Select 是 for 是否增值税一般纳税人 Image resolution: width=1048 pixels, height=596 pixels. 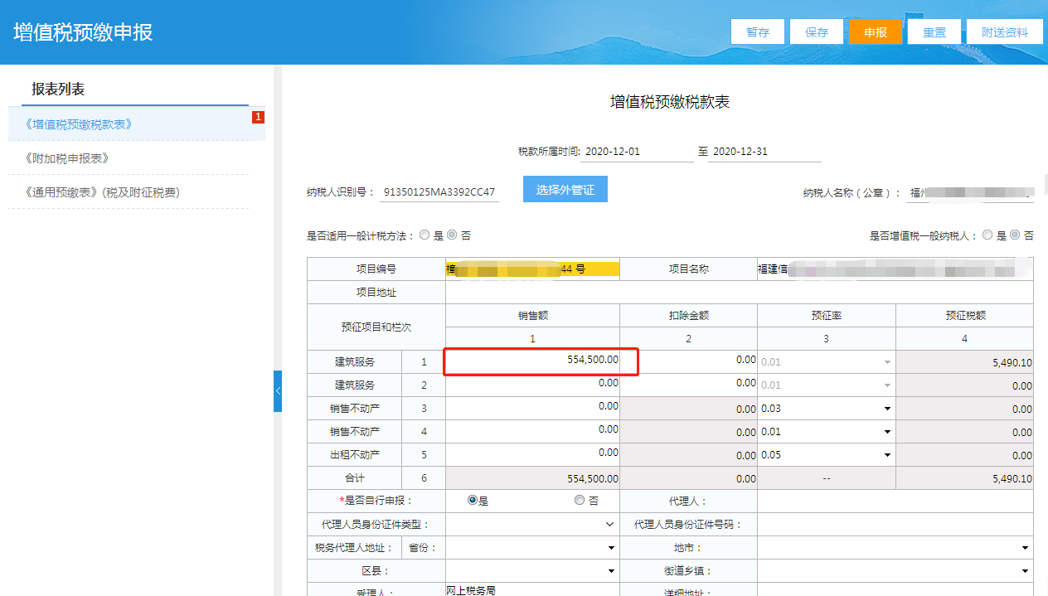[x=987, y=235]
